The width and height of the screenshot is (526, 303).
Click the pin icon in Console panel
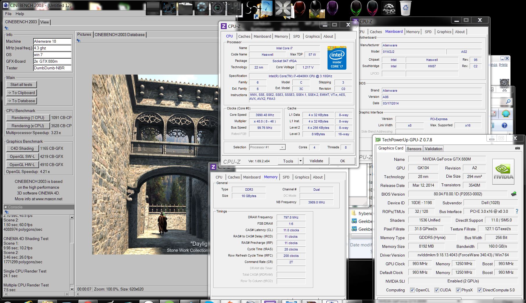[x=6, y=212]
